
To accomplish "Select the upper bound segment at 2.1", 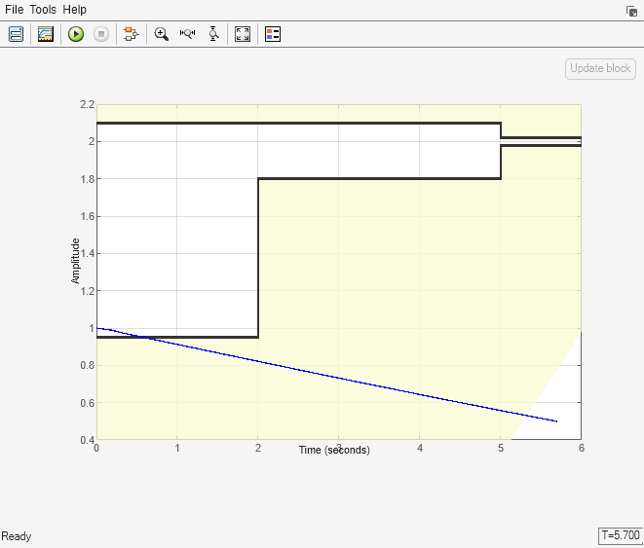I will 298,123.
